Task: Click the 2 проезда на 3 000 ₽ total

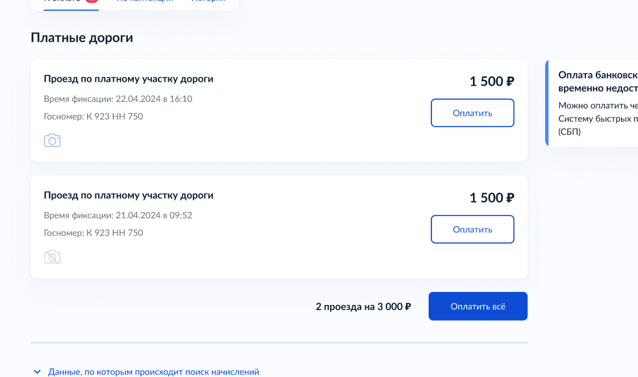Action: pos(363,307)
